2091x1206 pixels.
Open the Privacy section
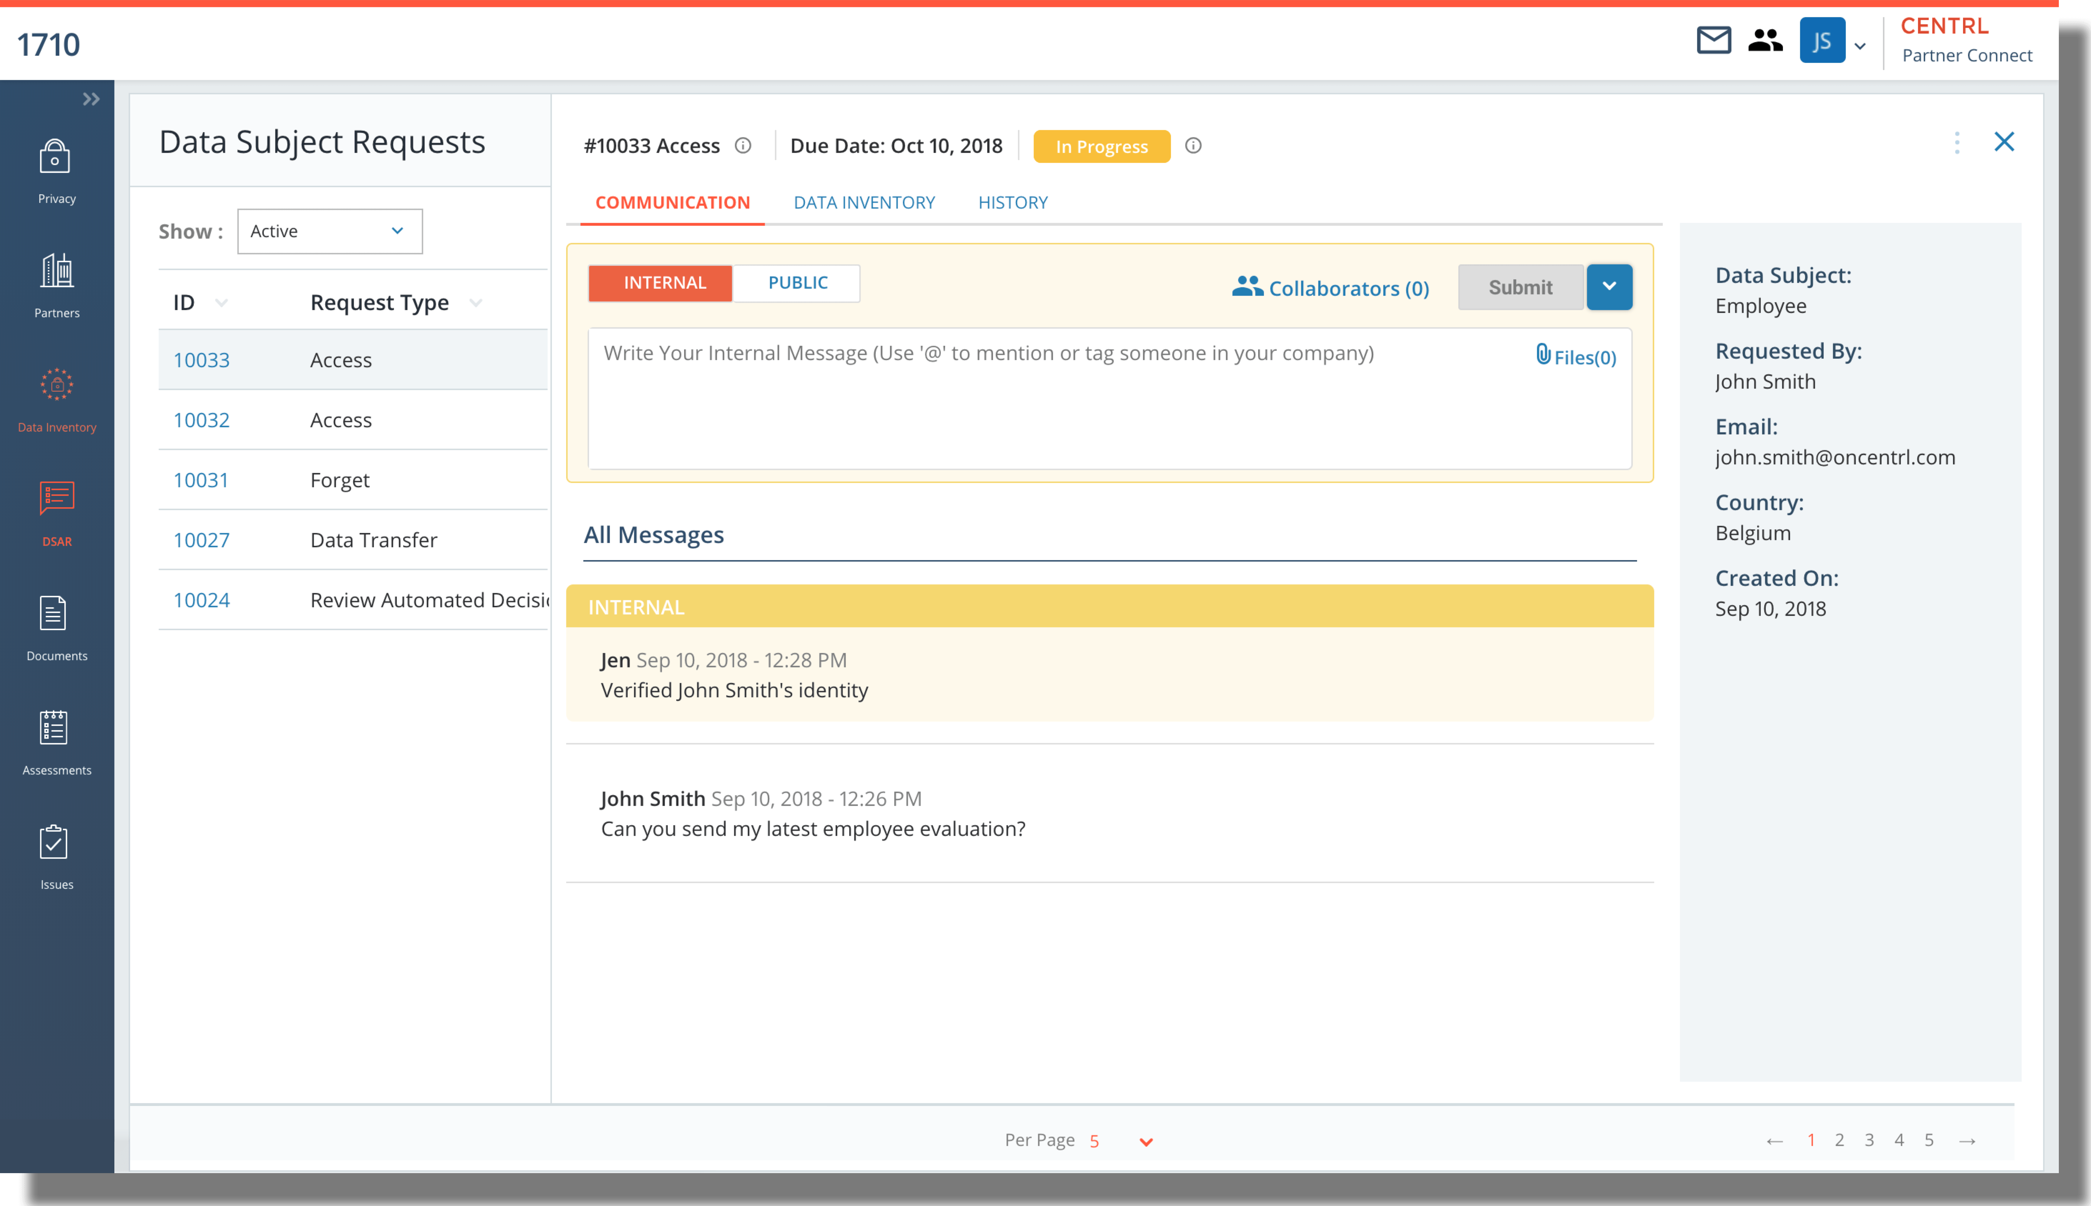point(56,172)
